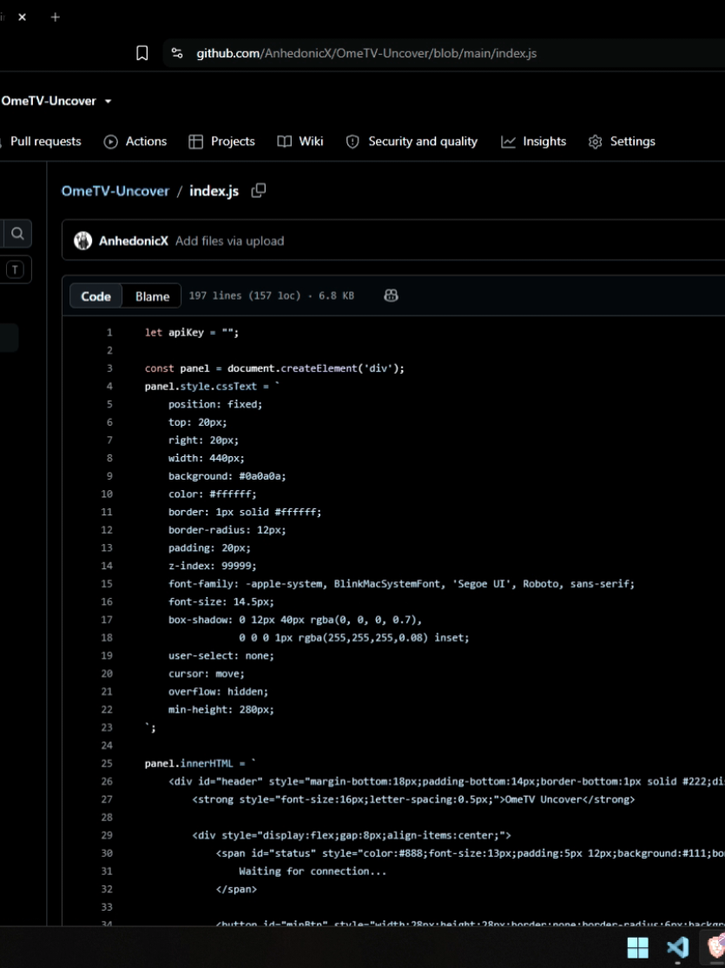Screen dimensions: 725x968
Task: Open the Windows Start menu
Action: click(x=637, y=947)
